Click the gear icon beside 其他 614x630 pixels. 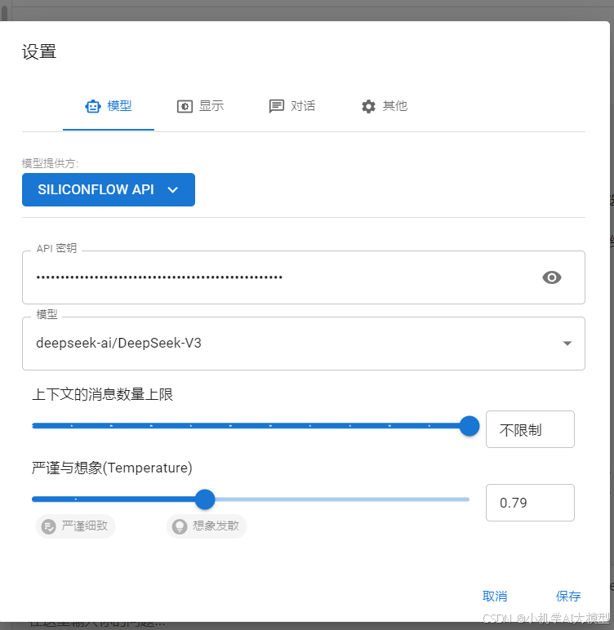point(368,106)
